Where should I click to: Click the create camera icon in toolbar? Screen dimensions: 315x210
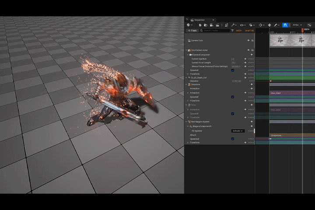point(212,25)
